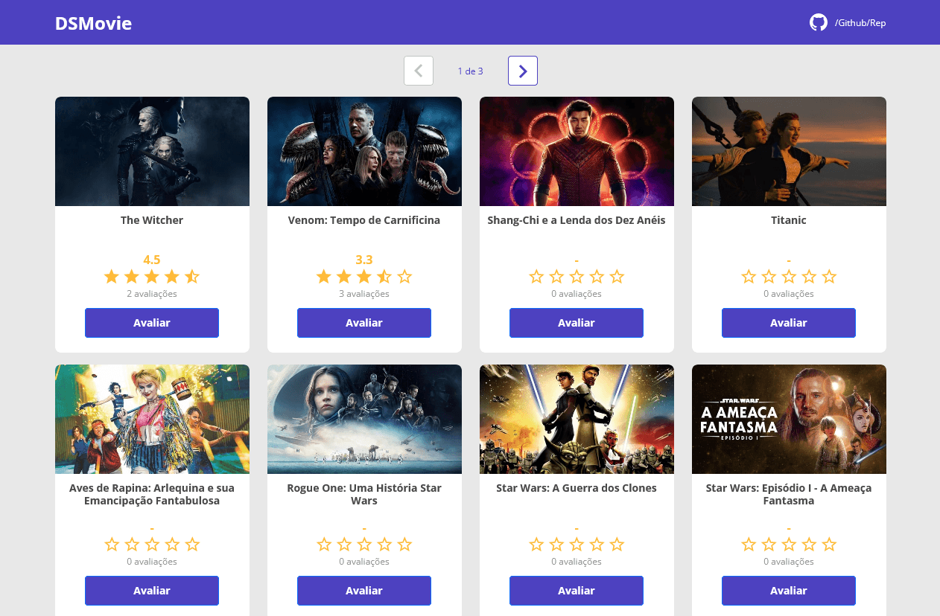Click middle star under Episódio I Ameaça Fantasma

tap(789, 545)
